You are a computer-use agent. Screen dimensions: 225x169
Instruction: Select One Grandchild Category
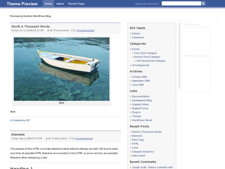tap(151, 61)
